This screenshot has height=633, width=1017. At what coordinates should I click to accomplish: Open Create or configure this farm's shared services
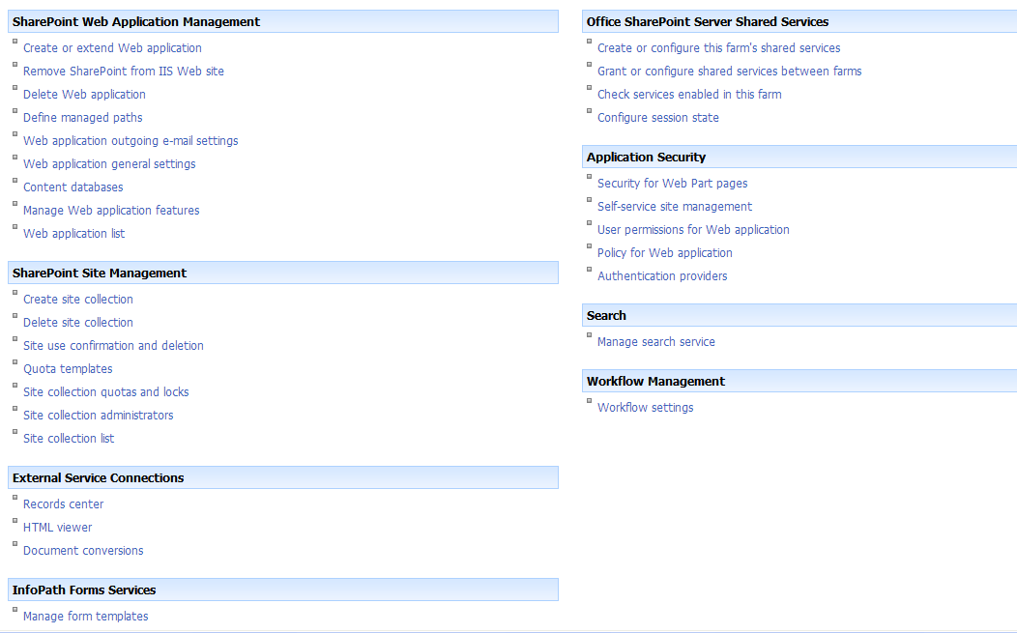pos(718,48)
